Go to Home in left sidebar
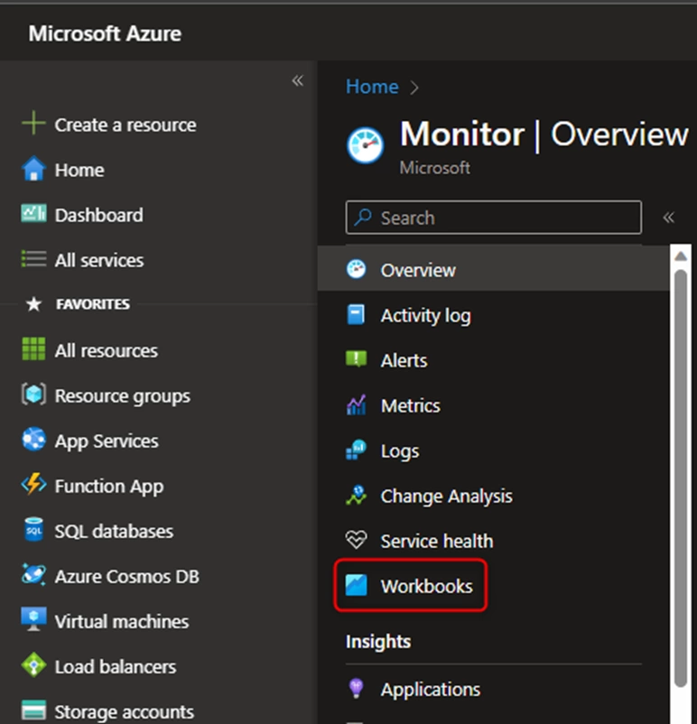This screenshot has width=697, height=724. (79, 170)
